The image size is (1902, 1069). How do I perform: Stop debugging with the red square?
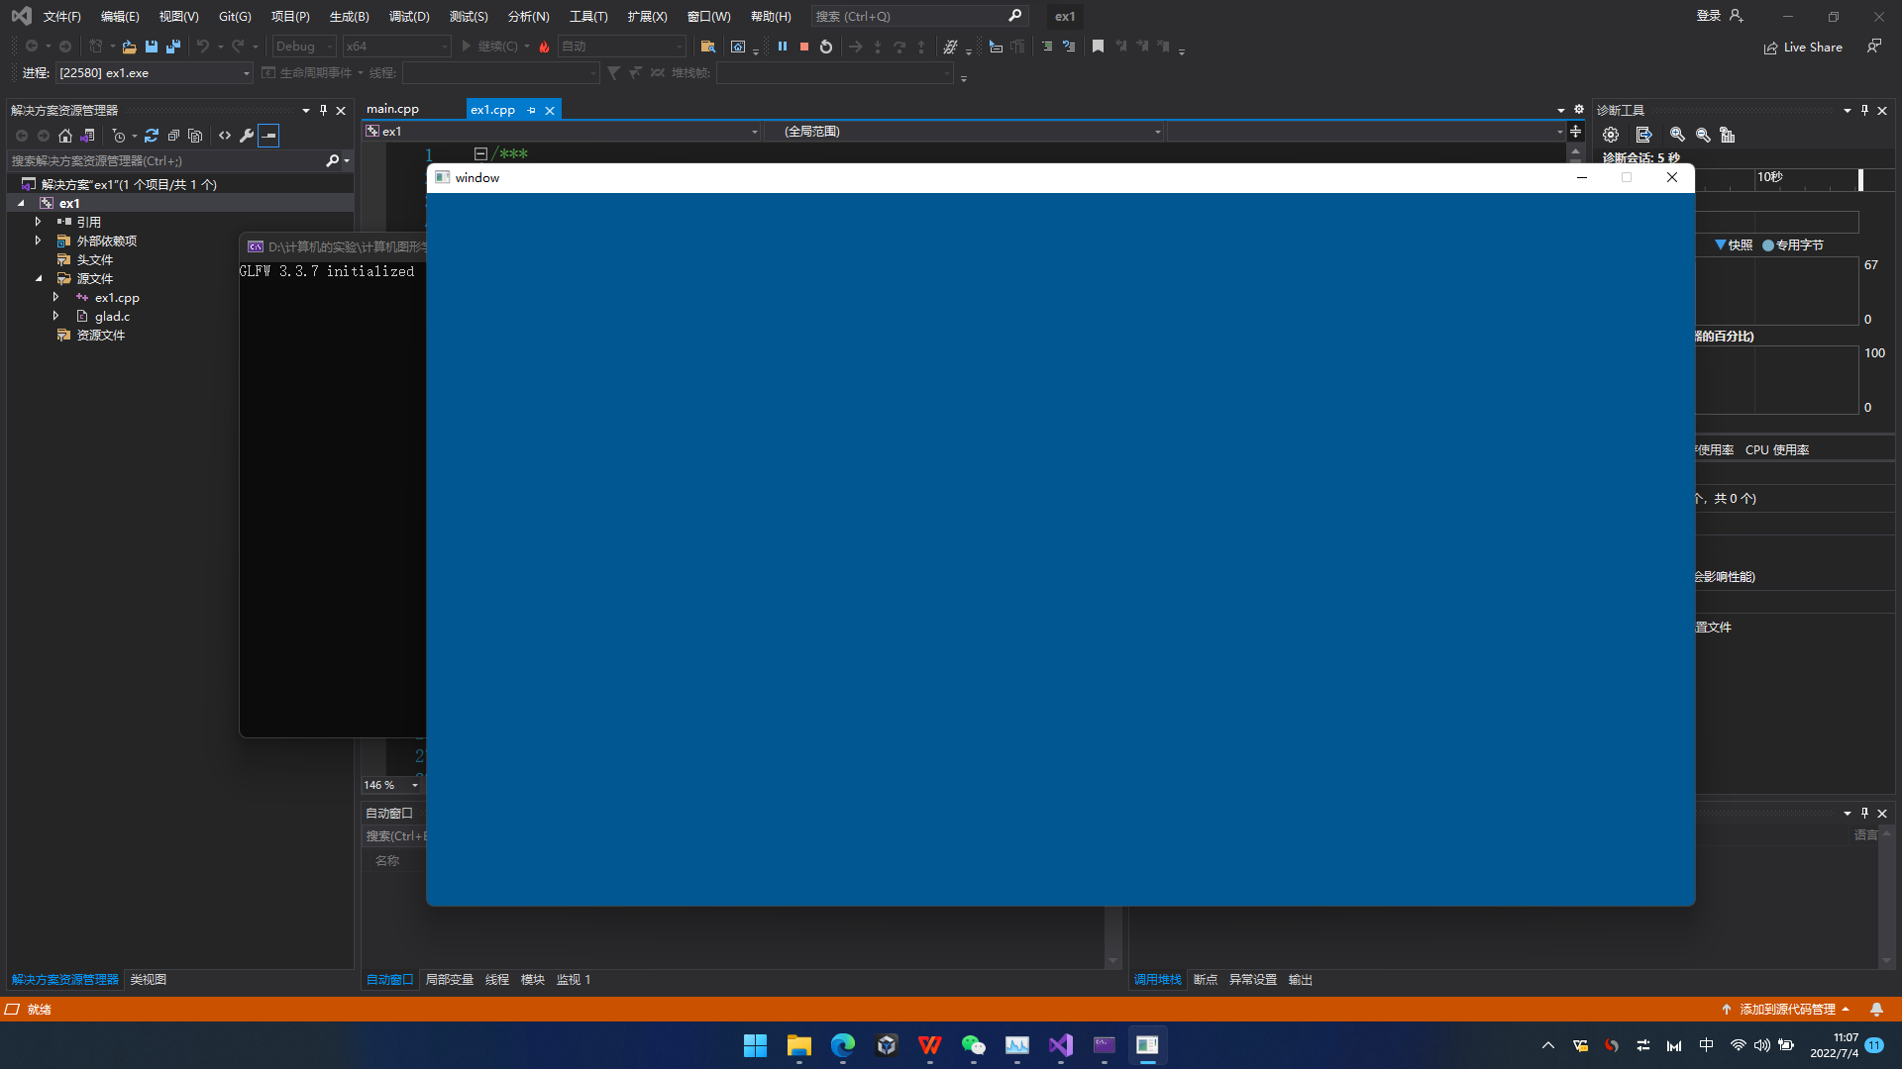[804, 47]
